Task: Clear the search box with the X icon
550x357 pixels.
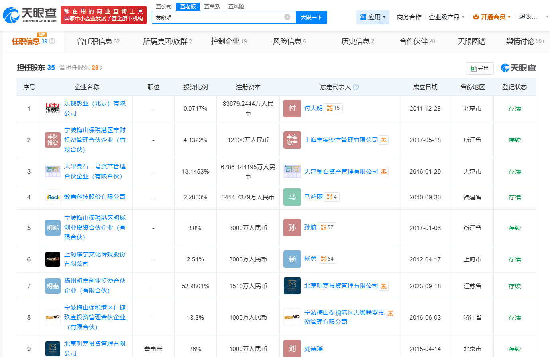Action: (x=287, y=18)
